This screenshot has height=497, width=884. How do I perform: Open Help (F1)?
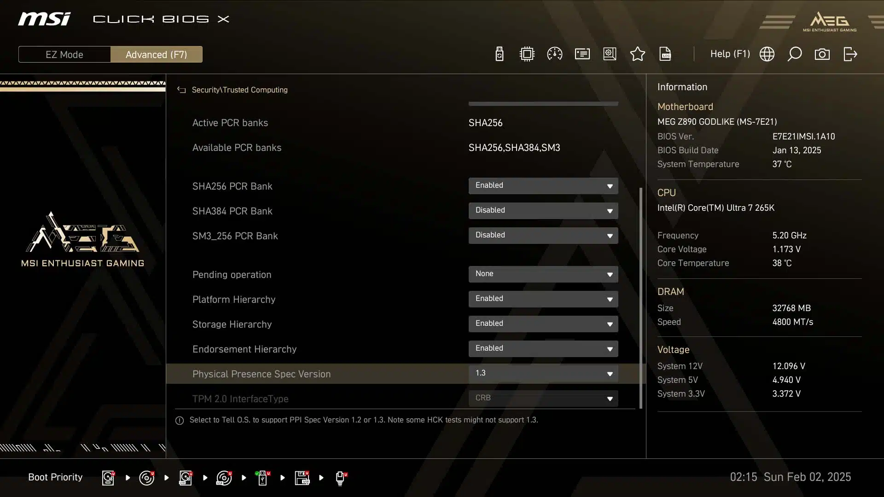tap(730, 54)
